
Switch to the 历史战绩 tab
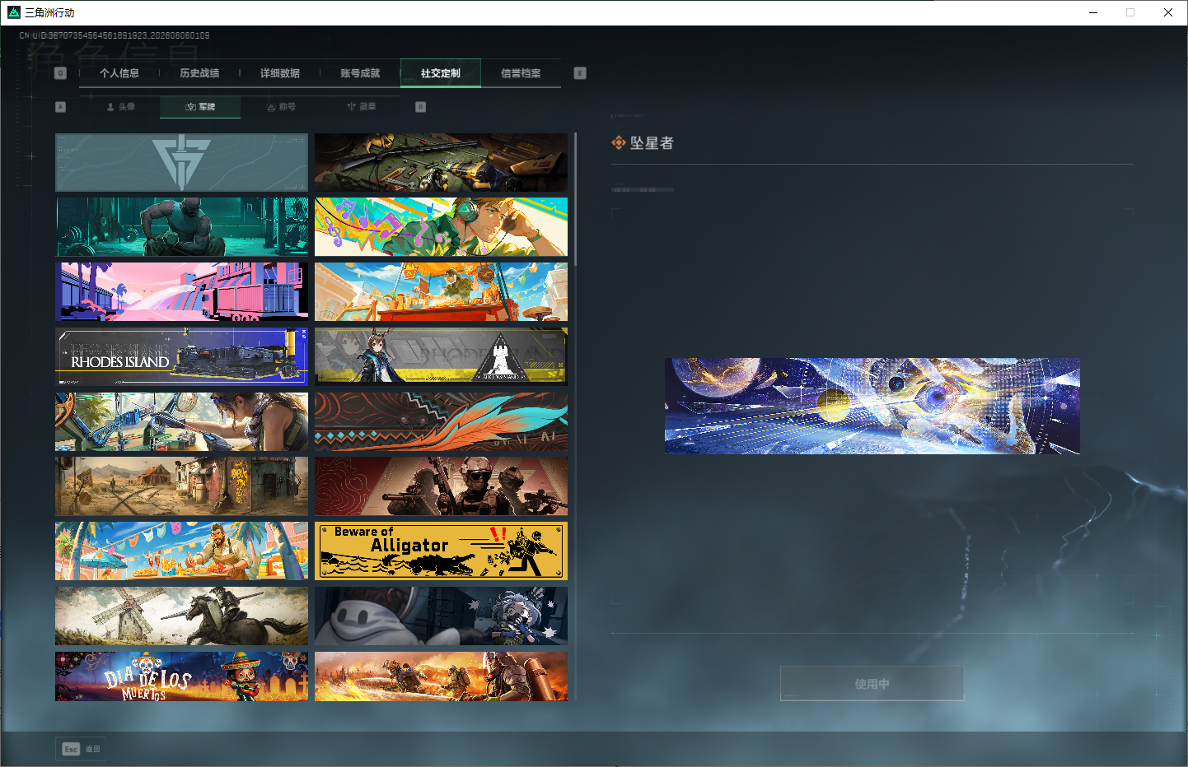click(199, 73)
